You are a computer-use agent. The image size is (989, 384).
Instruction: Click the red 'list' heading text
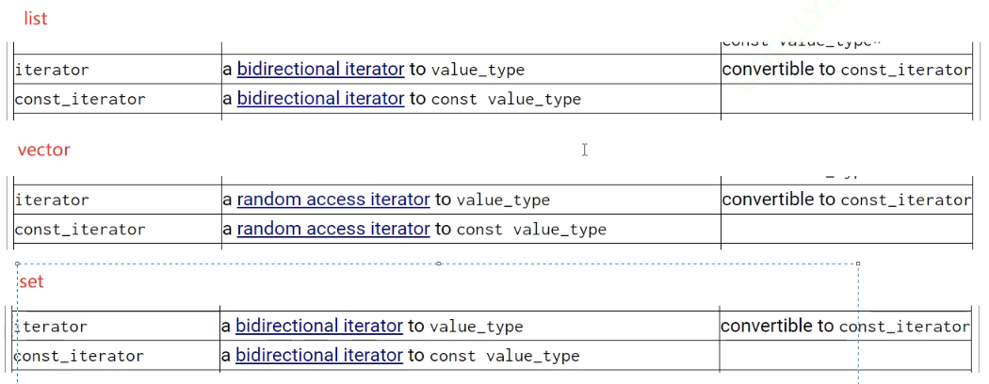click(x=35, y=19)
